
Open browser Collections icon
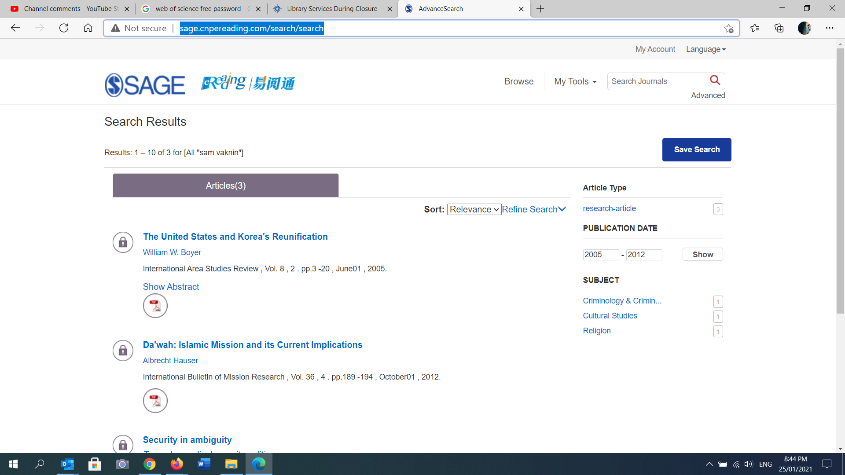779,28
